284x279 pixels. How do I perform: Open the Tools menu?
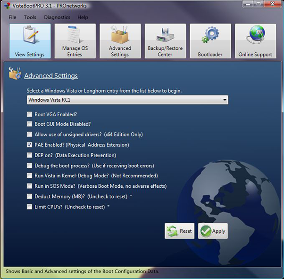point(30,17)
